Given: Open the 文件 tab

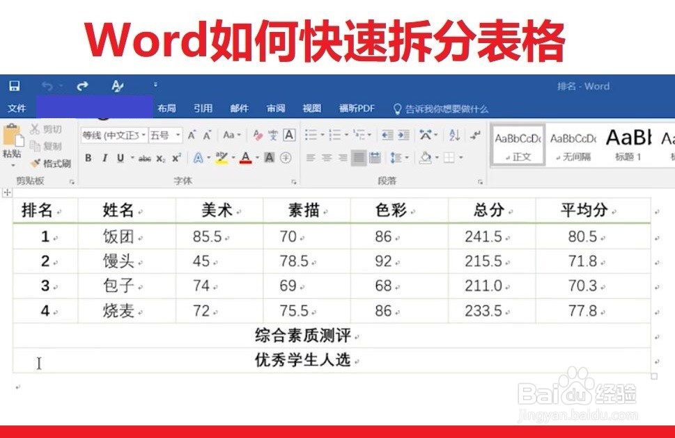Looking at the screenshot, I should click(x=17, y=108).
